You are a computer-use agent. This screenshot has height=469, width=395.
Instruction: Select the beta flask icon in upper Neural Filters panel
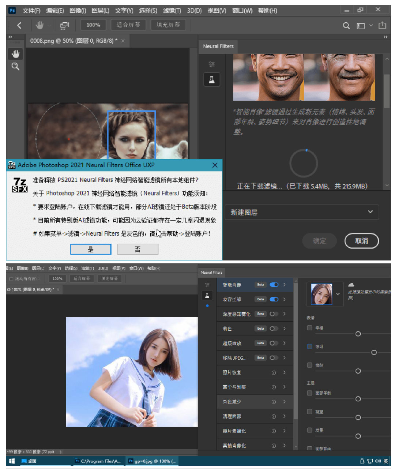click(x=212, y=79)
